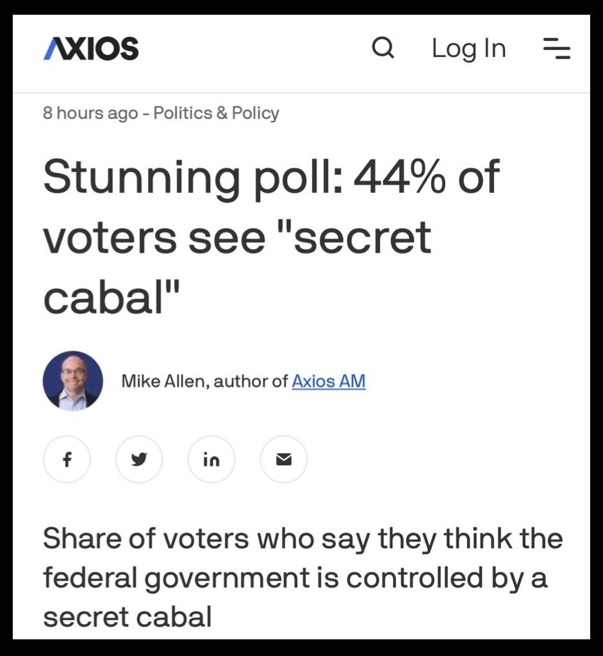This screenshot has height=656, width=603.
Task: Click Mike Allen's author photo
Action: 72,381
